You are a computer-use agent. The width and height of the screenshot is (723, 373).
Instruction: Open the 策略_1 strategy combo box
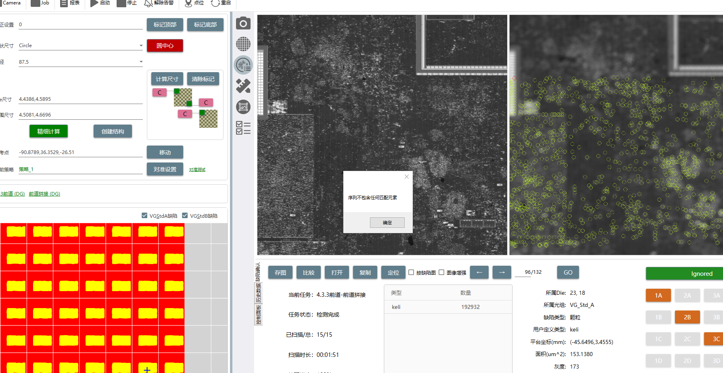click(x=81, y=169)
